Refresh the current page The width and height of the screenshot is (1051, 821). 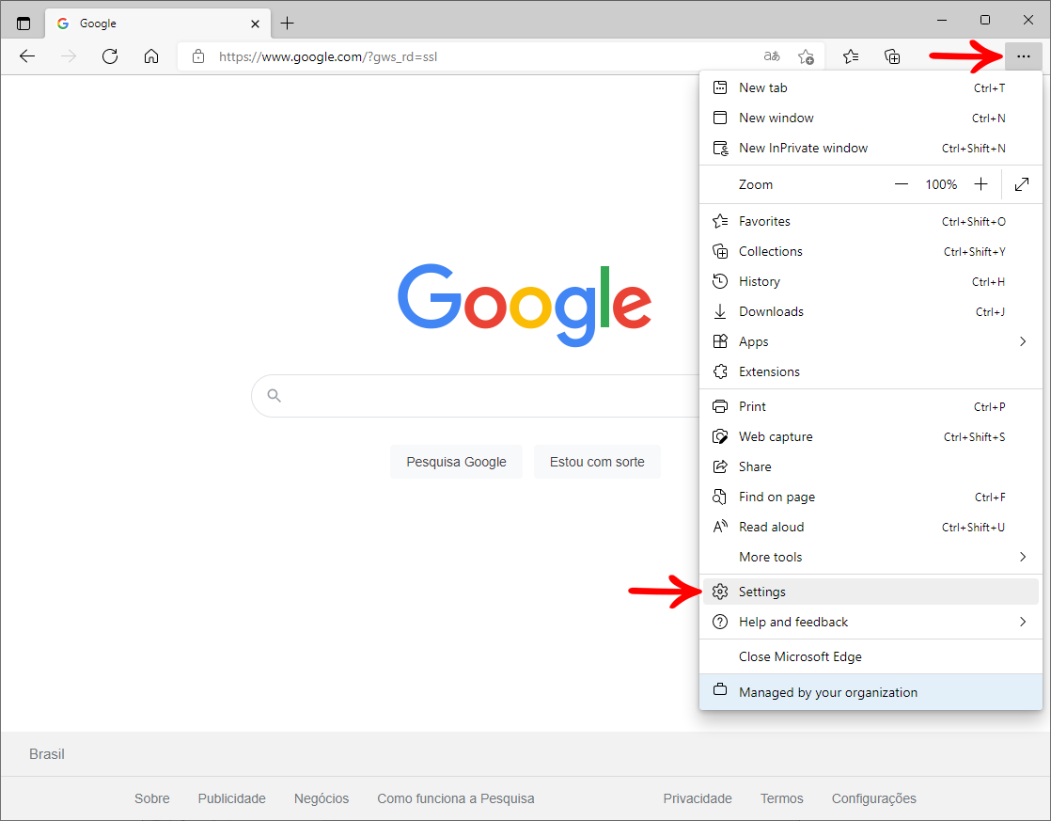point(110,56)
